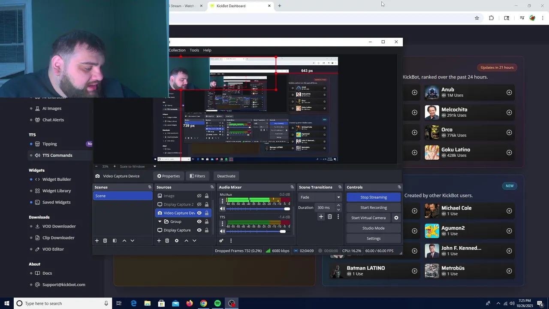
Task: Open OBS Settings from Controls
Action: coord(374,238)
